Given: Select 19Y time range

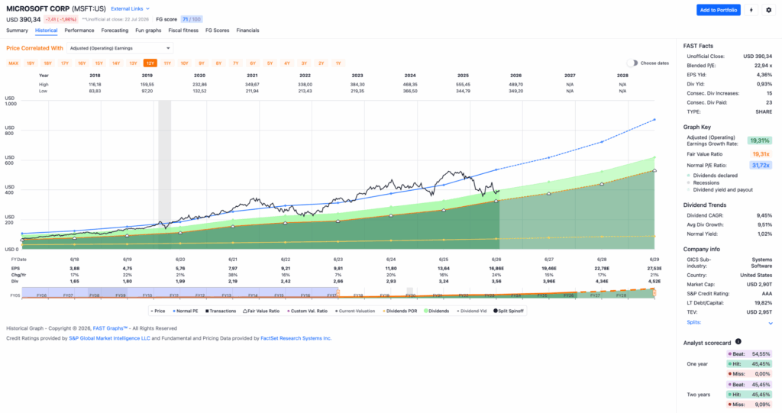Looking at the screenshot, I should (x=31, y=63).
